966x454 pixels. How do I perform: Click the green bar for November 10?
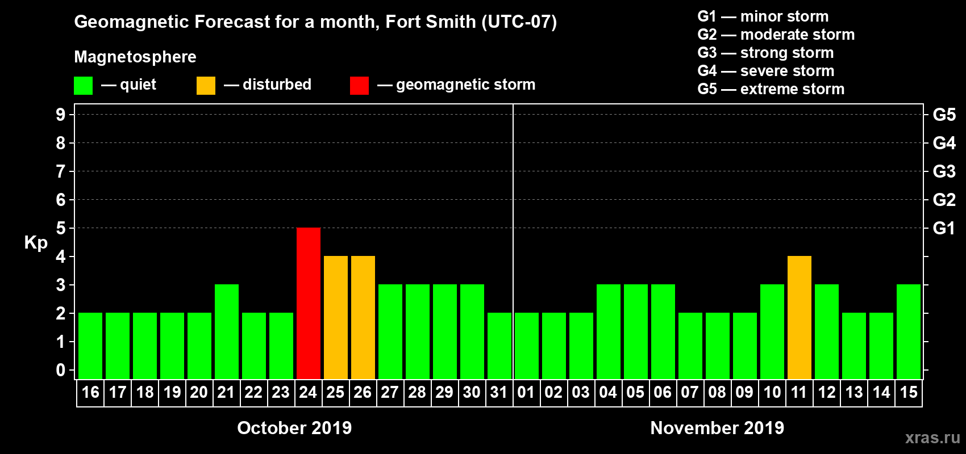(x=772, y=332)
